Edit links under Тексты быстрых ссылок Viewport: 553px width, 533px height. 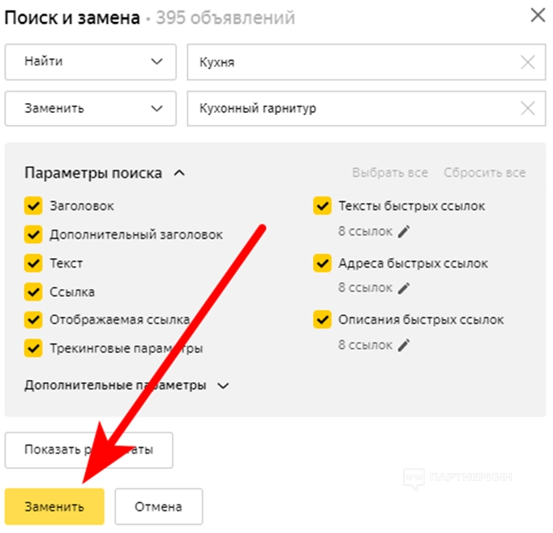[x=404, y=231]
